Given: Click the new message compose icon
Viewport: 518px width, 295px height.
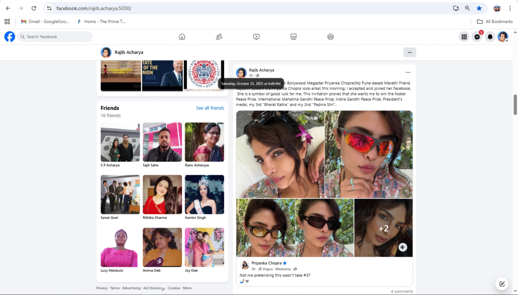Looking at the screenshot, I should tap(502, 284).
